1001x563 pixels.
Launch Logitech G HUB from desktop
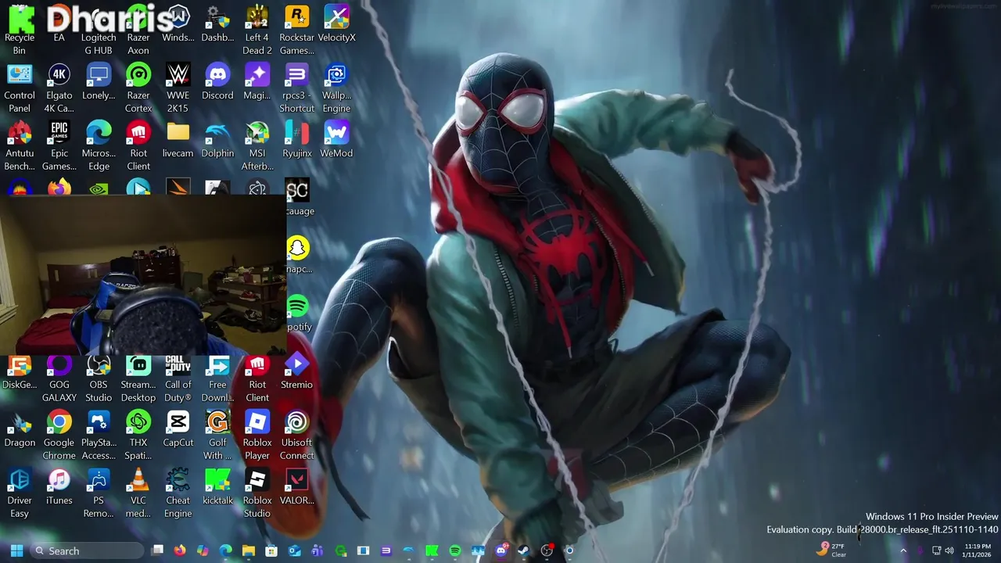click(x=99, y=30)
